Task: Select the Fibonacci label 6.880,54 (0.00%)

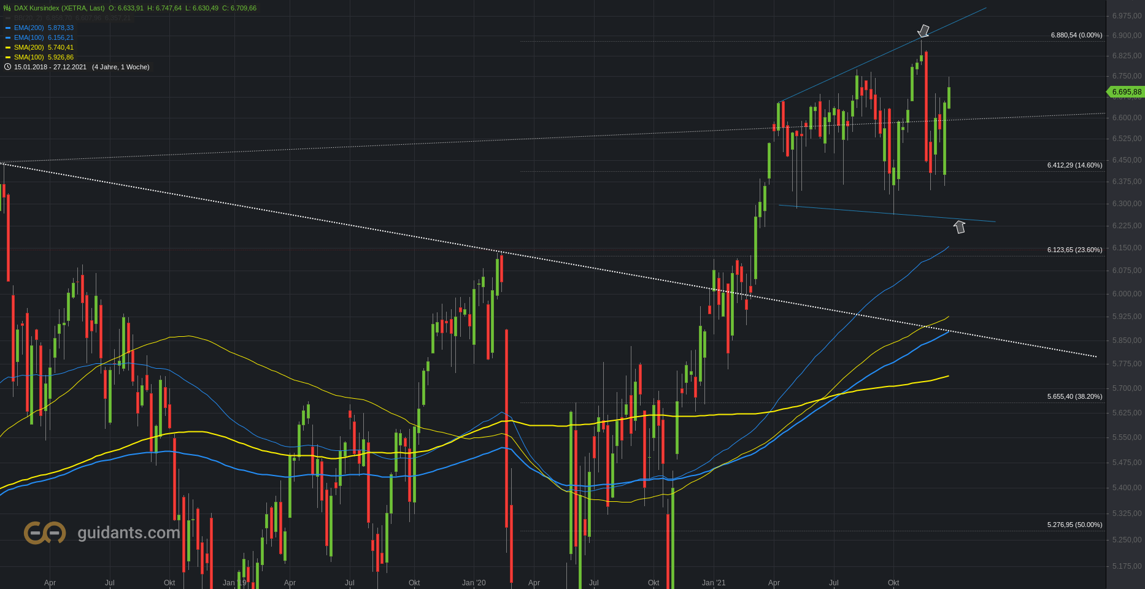Action: click(1076, 35)
